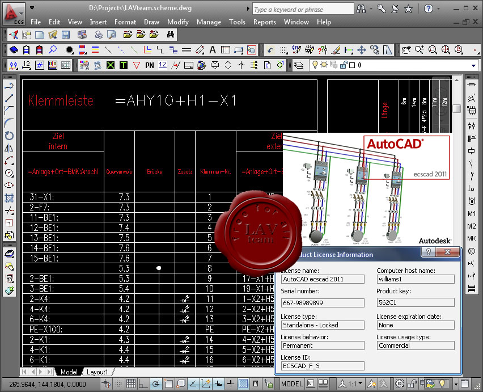Select the Line tool in left toolbar
The image size is (483, 392).
tap(9, 98)
